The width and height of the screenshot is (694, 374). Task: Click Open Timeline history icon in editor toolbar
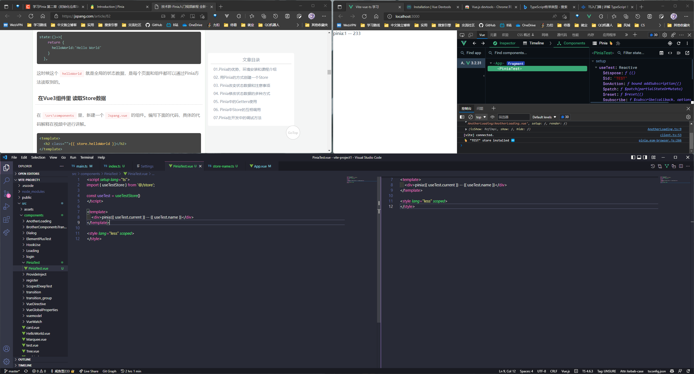click(653, 166)
